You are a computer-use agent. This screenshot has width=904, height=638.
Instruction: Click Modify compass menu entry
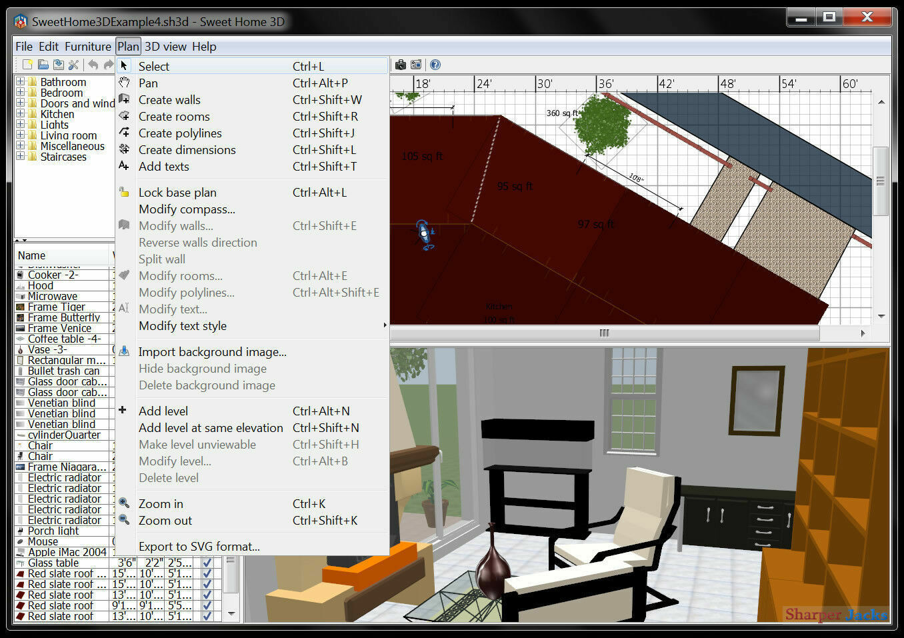point(252,209)
